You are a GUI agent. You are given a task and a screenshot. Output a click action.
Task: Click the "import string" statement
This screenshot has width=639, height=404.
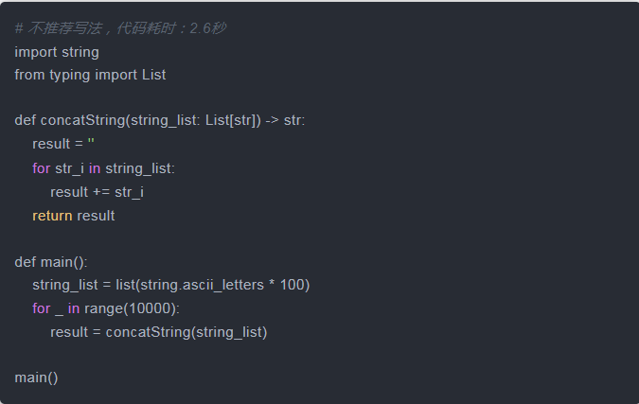[57, 52]
